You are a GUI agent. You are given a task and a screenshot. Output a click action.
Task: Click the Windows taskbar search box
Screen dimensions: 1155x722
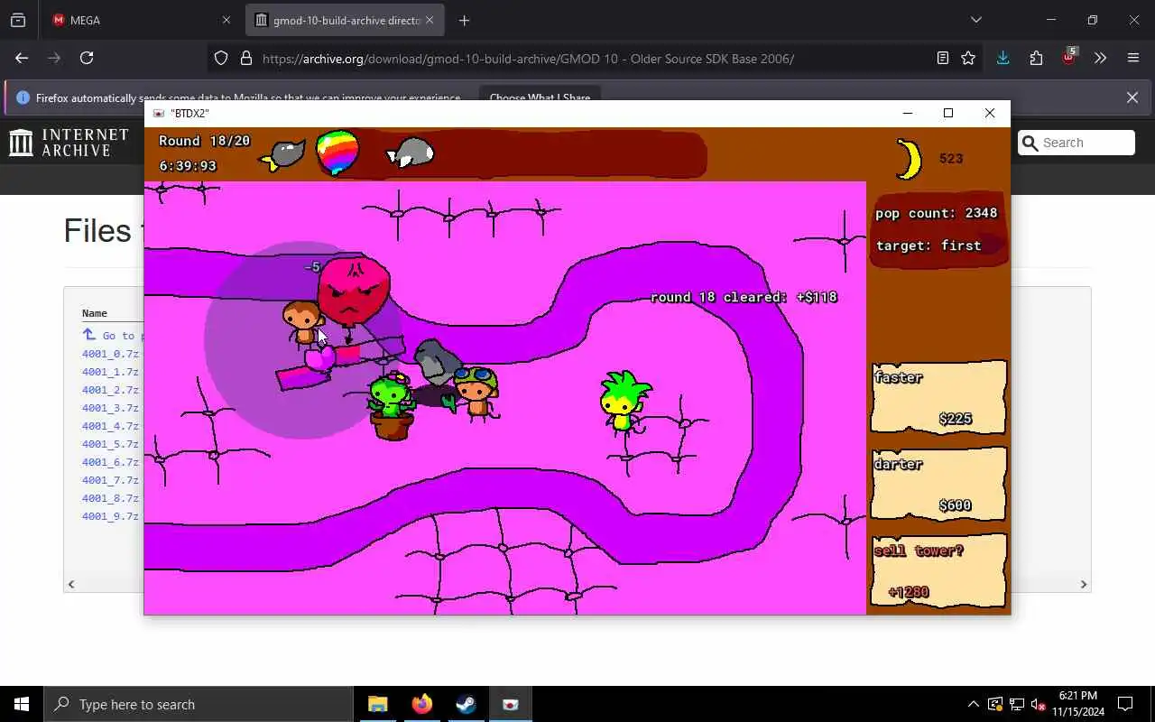coord(199,704)
